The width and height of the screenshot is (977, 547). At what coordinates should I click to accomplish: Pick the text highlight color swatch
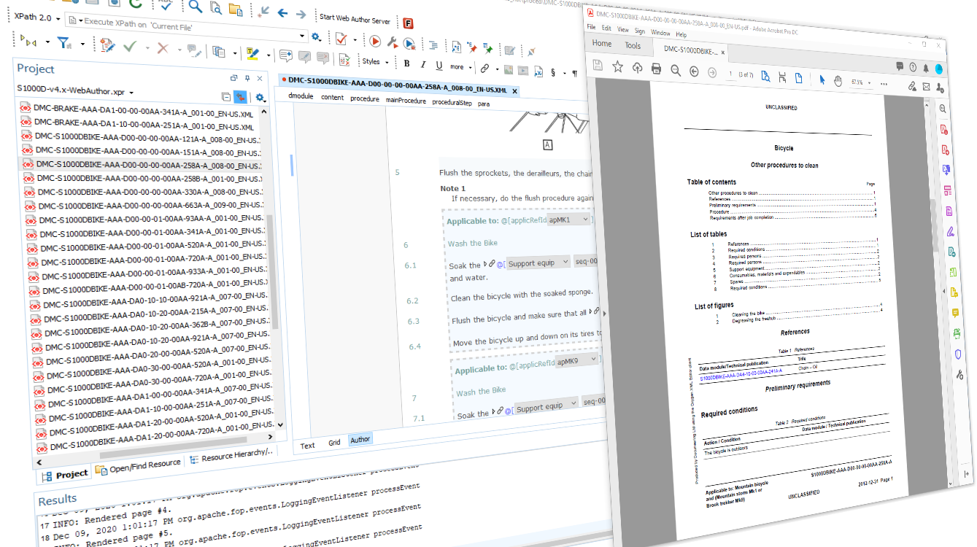coord(252,53)
